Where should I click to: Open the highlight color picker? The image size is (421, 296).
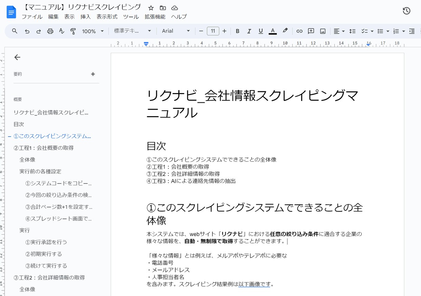[x=285, y=31]
